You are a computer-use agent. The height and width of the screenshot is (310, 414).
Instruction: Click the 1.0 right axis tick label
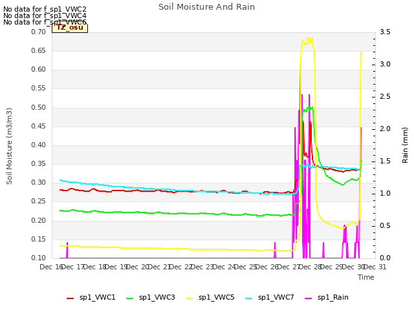(386, 193)
